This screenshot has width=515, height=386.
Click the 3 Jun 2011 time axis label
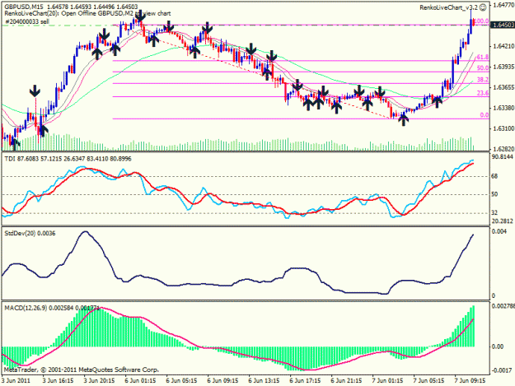click(16, 380)
